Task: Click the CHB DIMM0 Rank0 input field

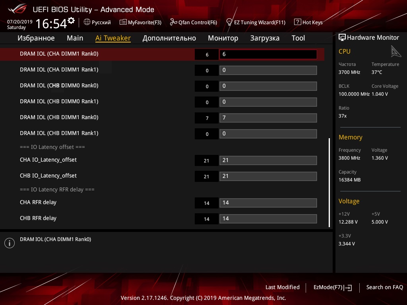Action: (x=268, y=86)
